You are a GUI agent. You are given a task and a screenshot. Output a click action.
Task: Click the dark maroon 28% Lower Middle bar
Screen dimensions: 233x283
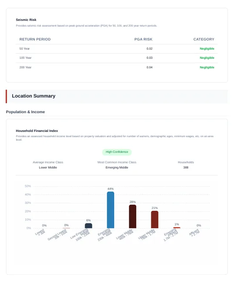[x=132, y=216]
